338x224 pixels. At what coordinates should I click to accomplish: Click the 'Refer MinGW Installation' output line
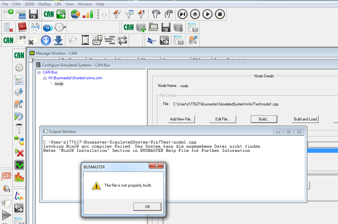pyautogui.click(x=146, y=151)
